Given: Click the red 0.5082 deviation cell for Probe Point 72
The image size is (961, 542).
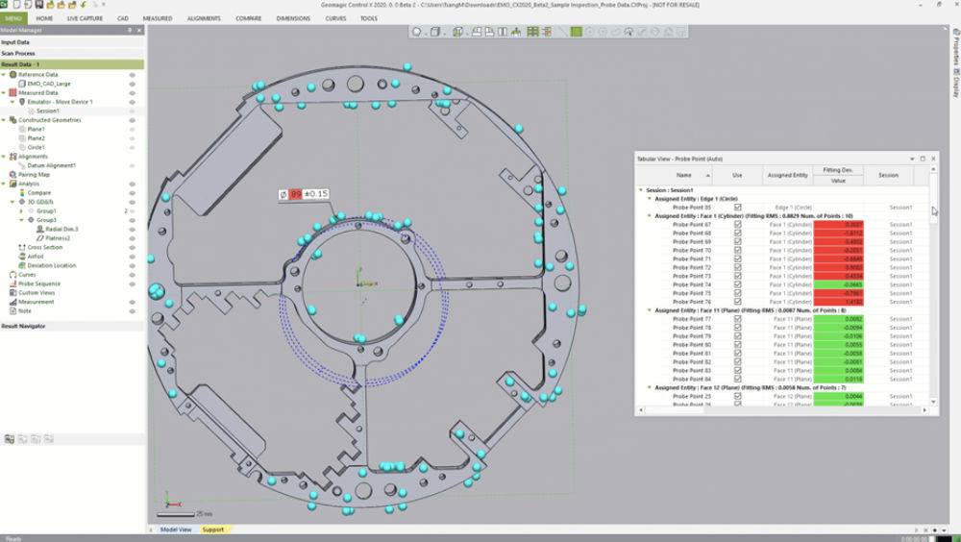Looking at the screenshot, I should pos(838,268).
